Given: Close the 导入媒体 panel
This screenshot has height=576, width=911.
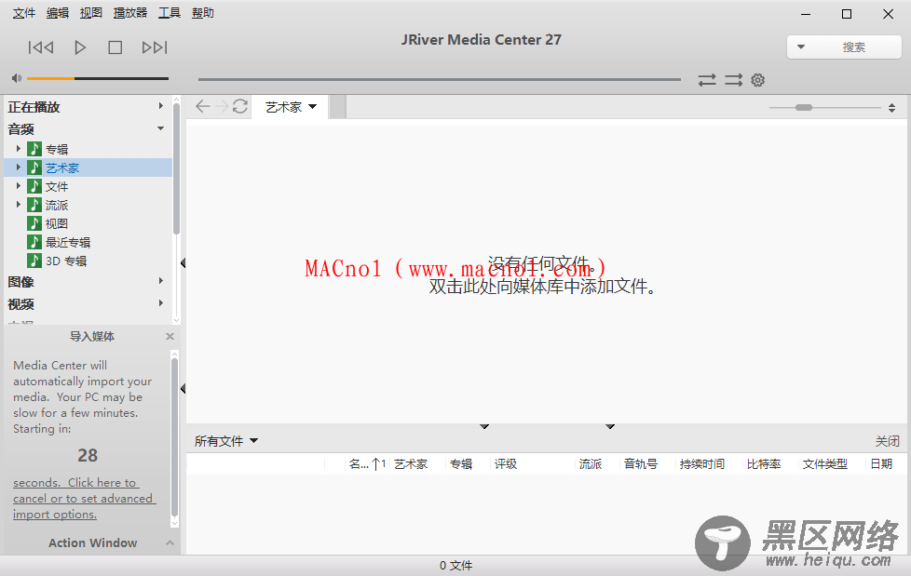Looking at the screenshot, I should click(x=170, y=336).
